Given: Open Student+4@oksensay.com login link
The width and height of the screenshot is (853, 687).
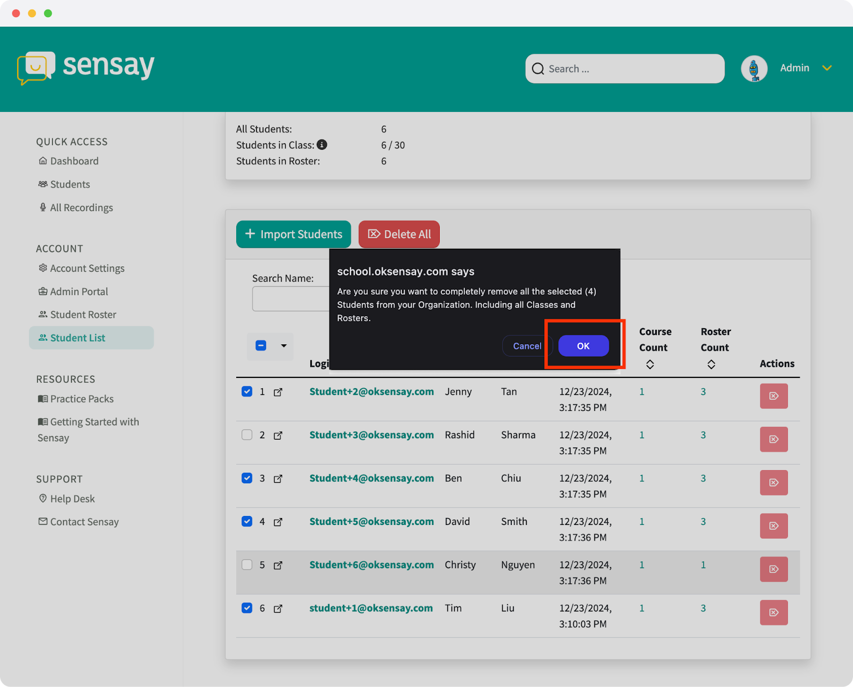Looking at the screenshot, I should (x=372, y=478).
